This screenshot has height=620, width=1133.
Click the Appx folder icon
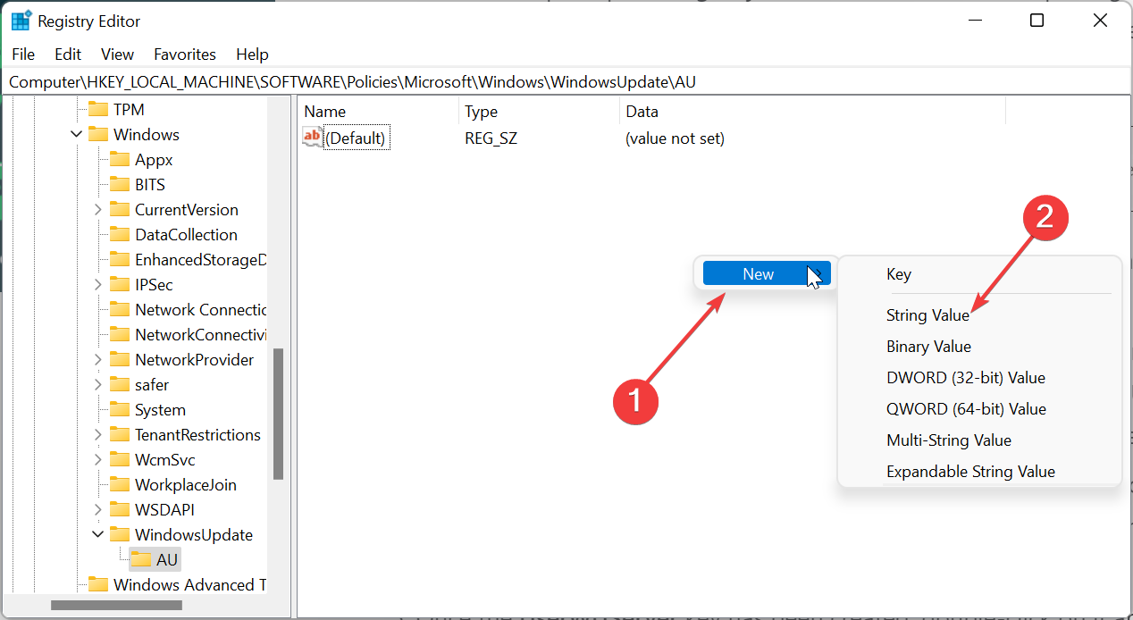pos(119,160)
